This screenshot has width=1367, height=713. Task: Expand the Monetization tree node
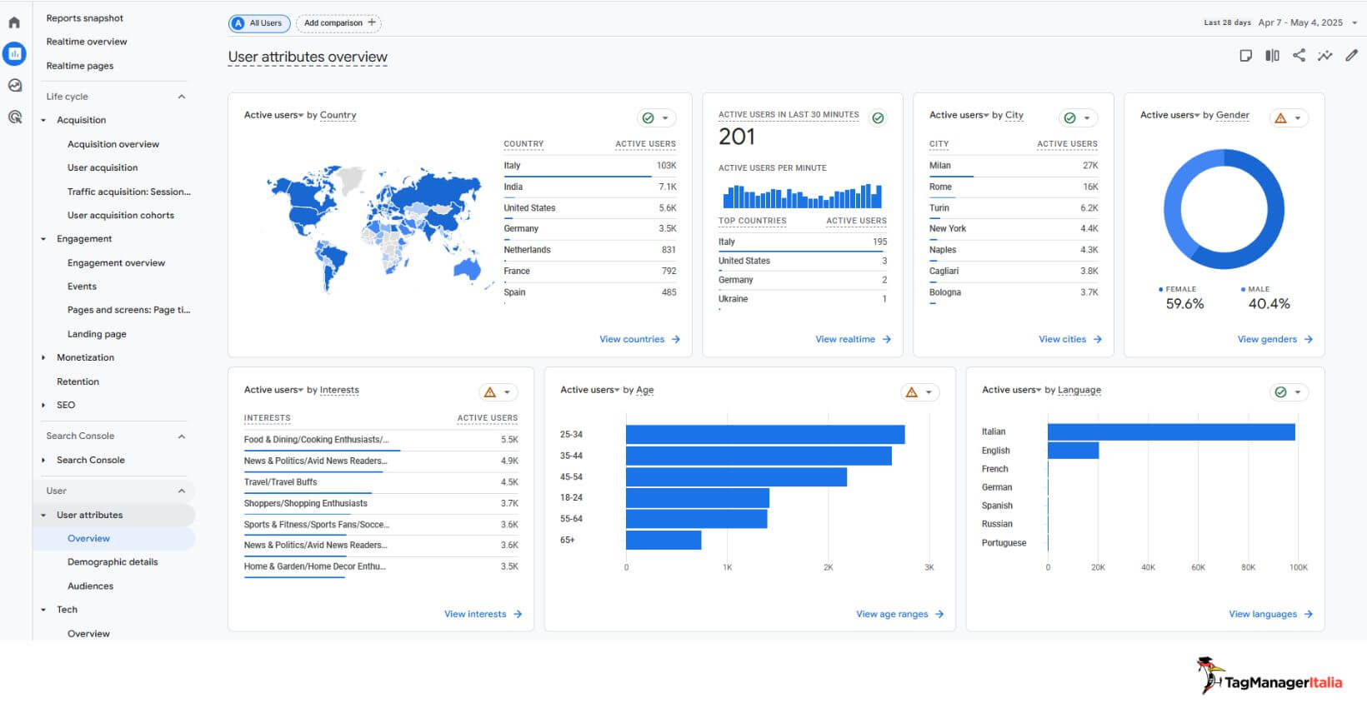pos(43,358)
